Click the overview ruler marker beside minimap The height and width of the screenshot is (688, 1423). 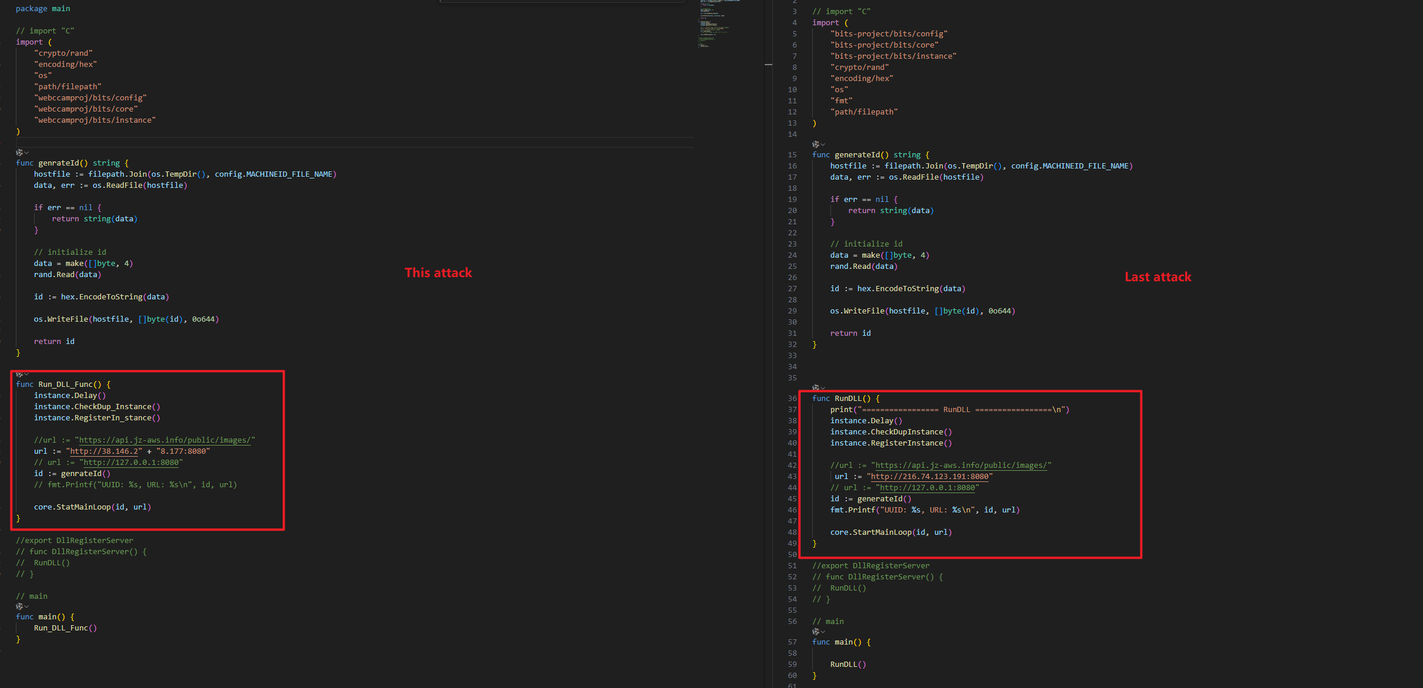tap(768, 64)
